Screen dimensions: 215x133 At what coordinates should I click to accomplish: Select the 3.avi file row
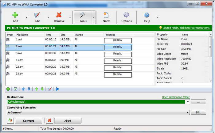[x=68, y=54]
